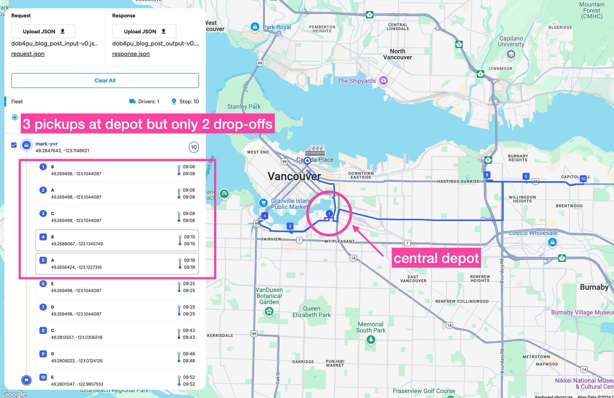Click the Costco Wholesale pin on the map

tap(553, 242)
